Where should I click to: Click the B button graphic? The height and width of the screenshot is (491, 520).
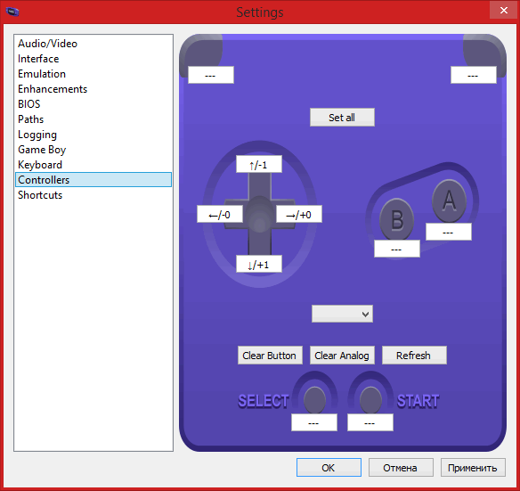[x=396, y=219]
